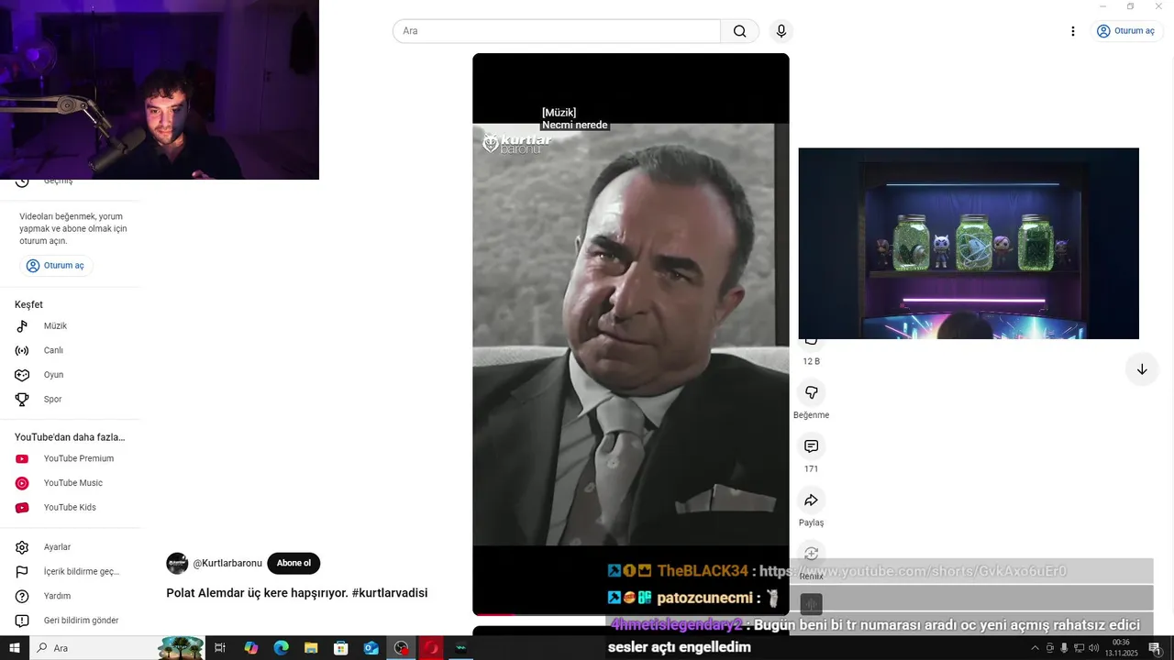Click the sidebar Oturum aç button
Viewport: 1174px width, 660px height.
click(55, 266)
